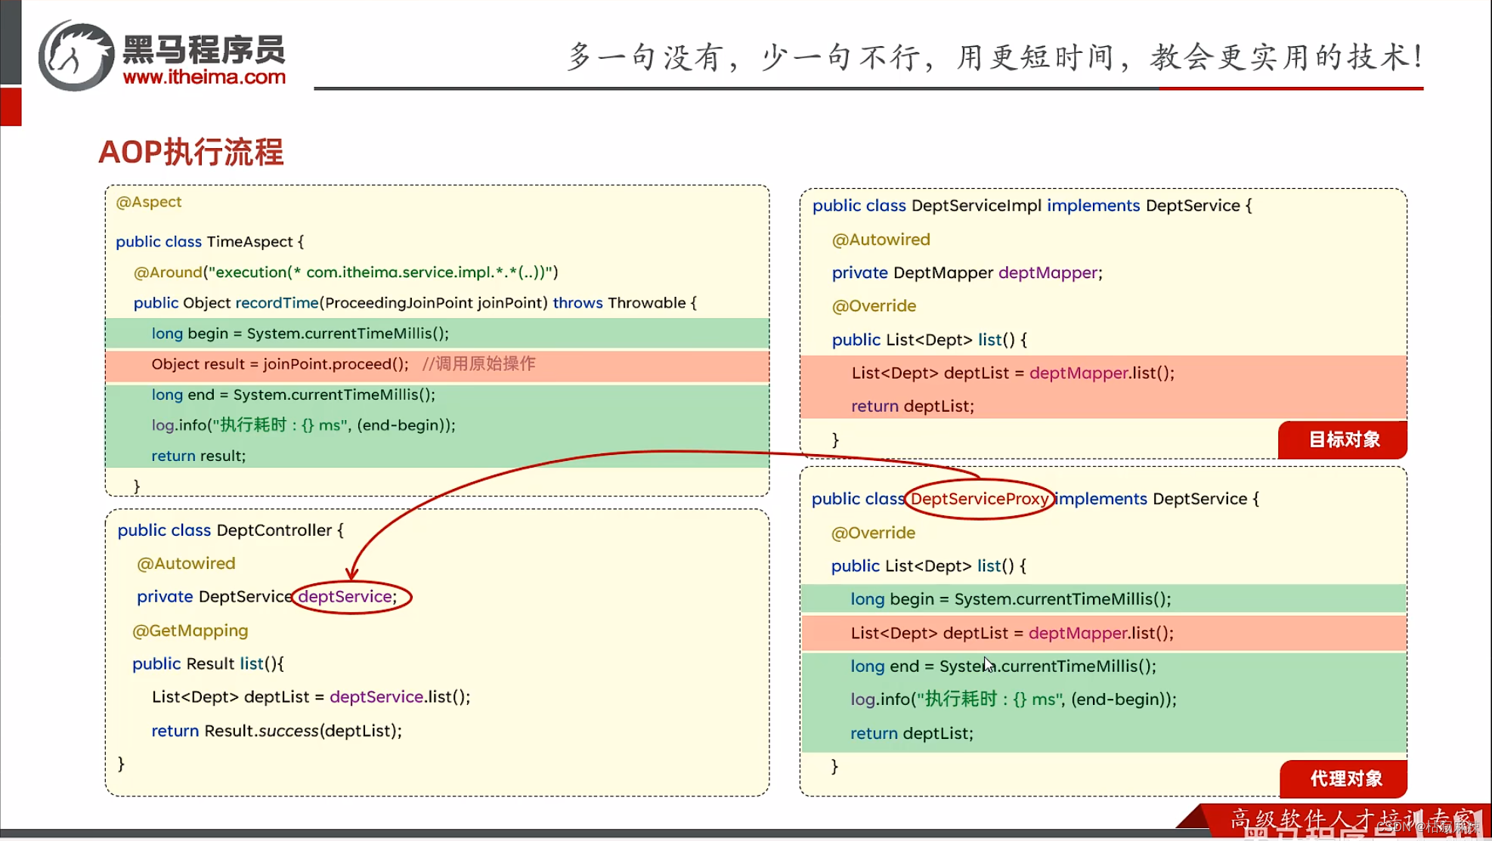
Task: Click the circled DeptServiceProxy class name
Action: [979, 499]
